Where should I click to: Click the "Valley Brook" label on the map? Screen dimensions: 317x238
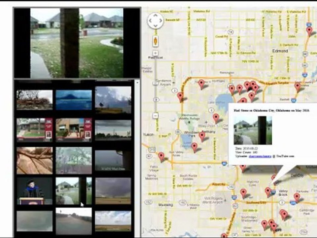point(283,193)
